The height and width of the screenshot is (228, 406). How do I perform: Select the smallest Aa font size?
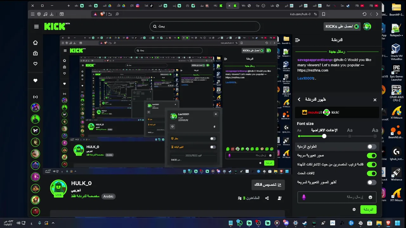pyautogui.click(x=299, y=130)
